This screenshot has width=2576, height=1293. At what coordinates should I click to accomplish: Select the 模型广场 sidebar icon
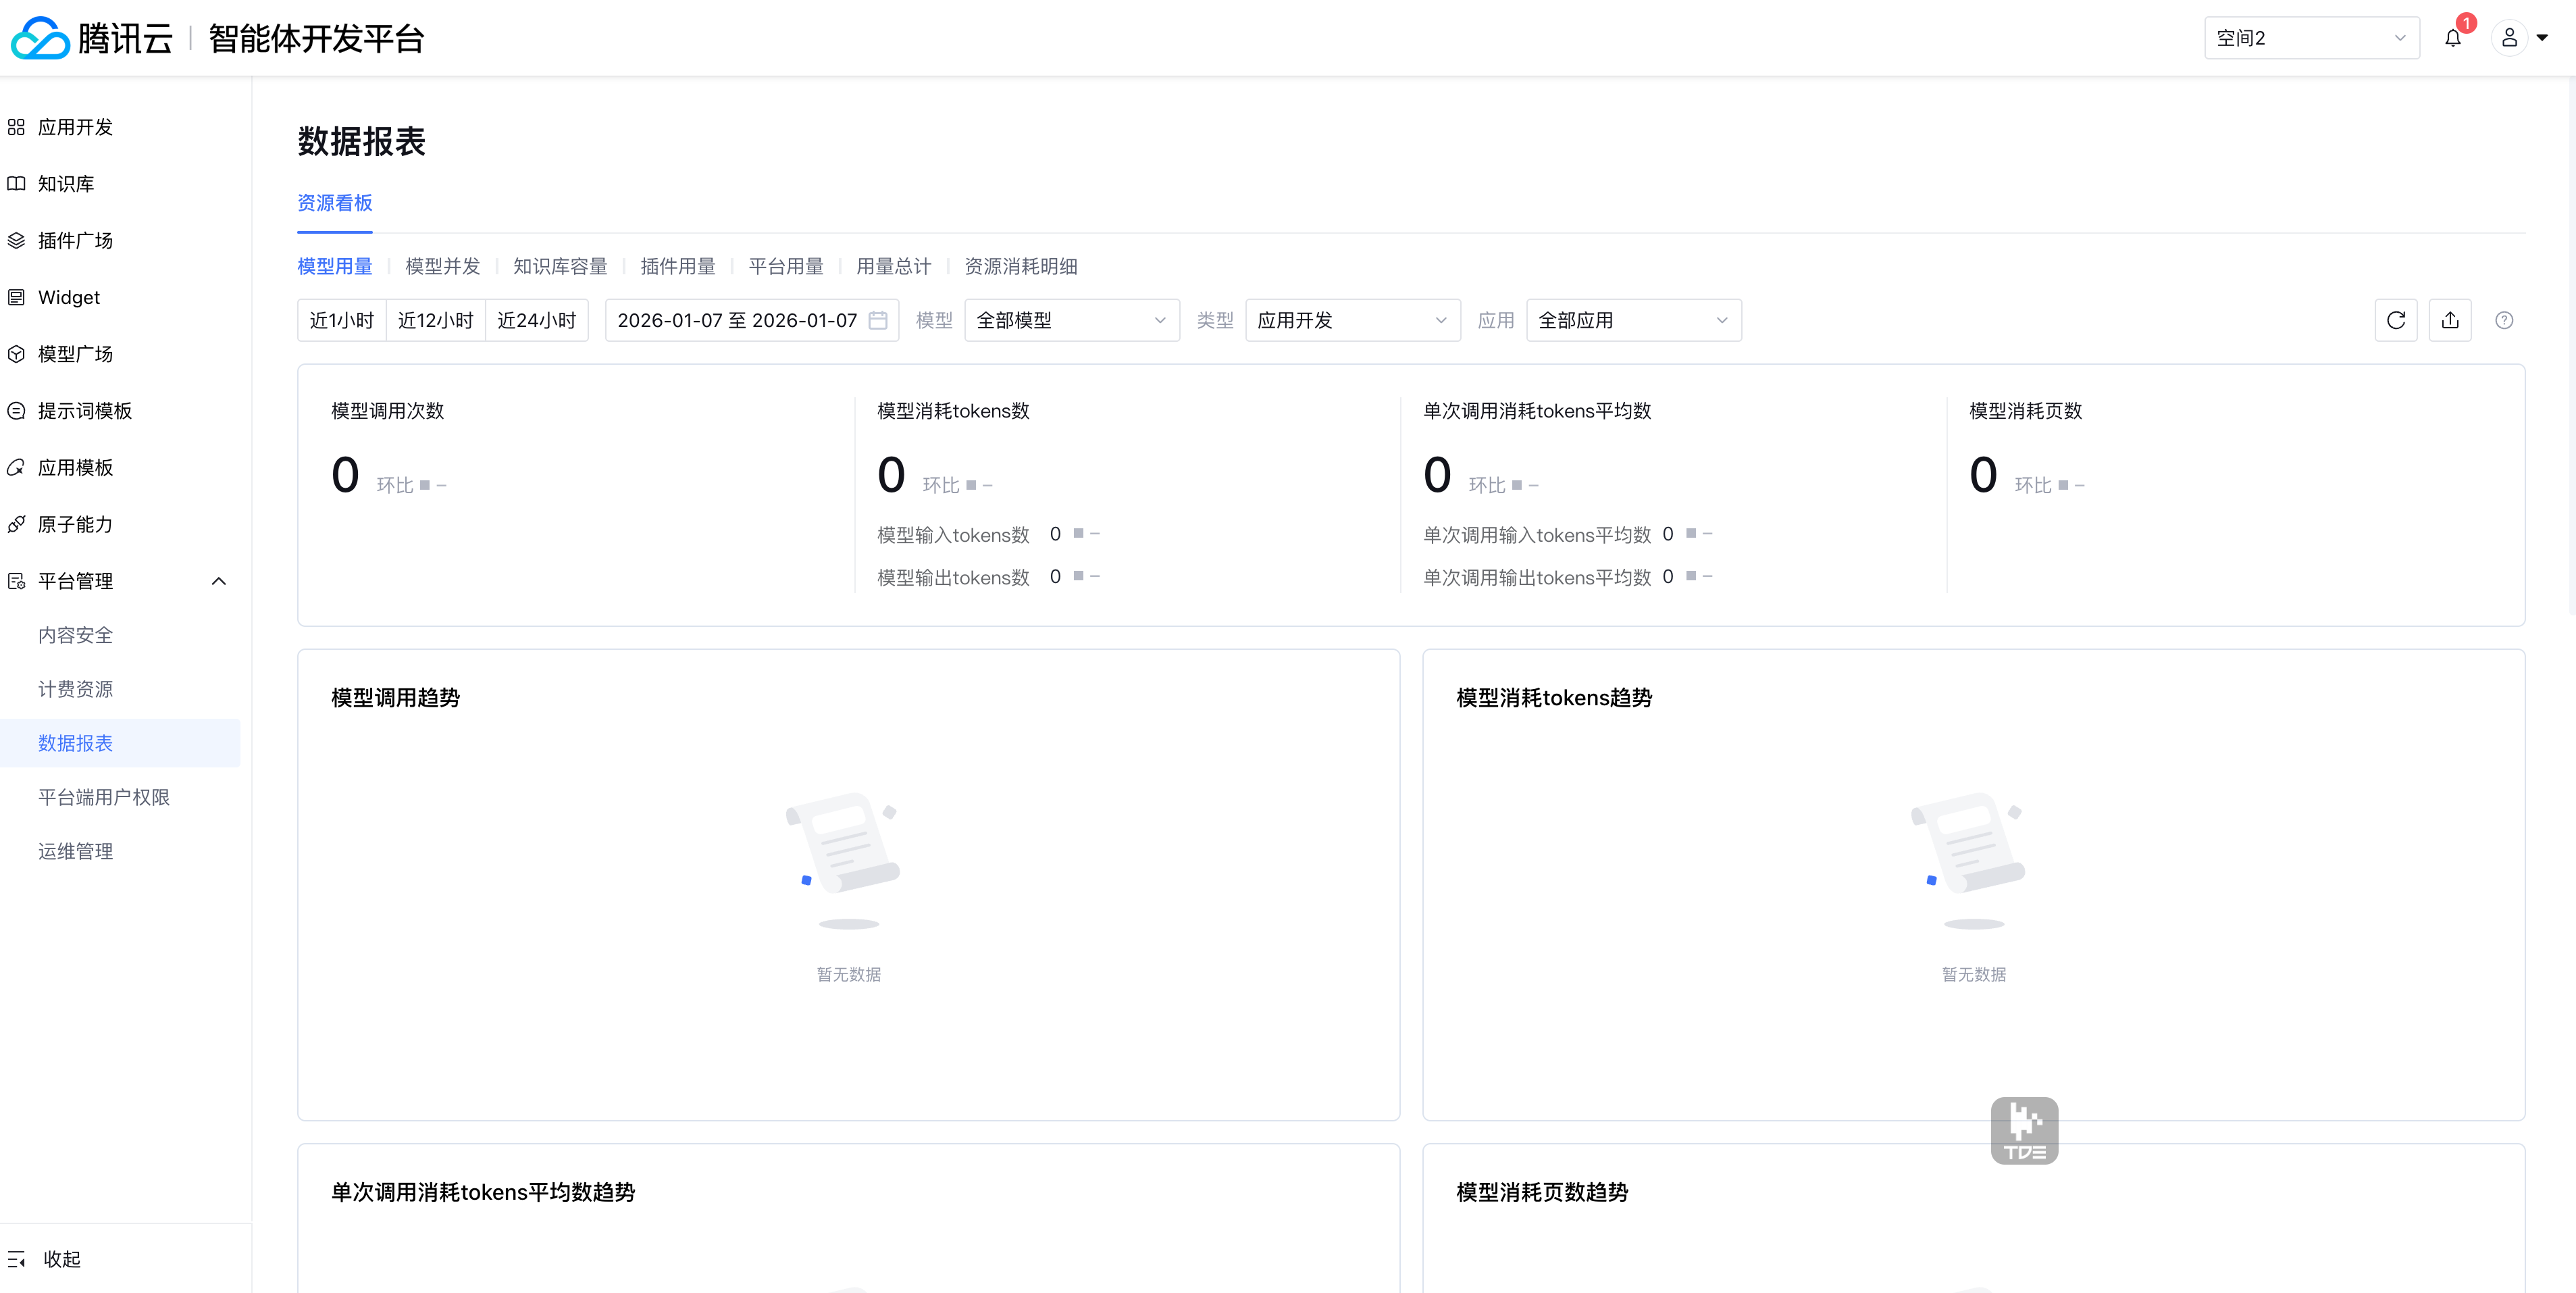coord(17,353)
